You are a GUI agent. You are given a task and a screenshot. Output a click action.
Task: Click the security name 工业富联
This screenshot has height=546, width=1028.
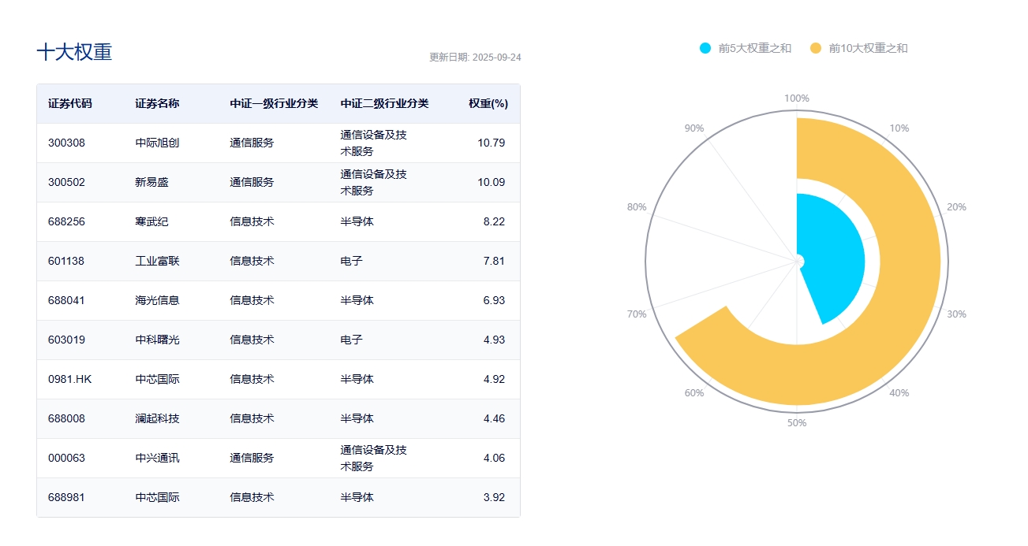pos(157,261)
